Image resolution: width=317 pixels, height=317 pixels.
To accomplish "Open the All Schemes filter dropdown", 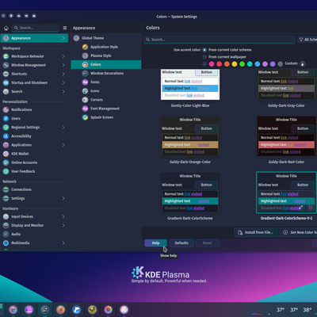I will (307, 40).
